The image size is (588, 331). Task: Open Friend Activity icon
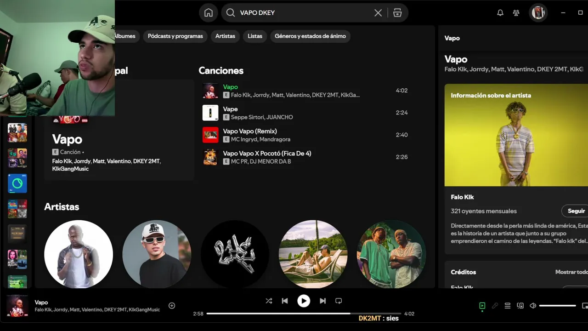pyautogui.click(x=516, y=13)
